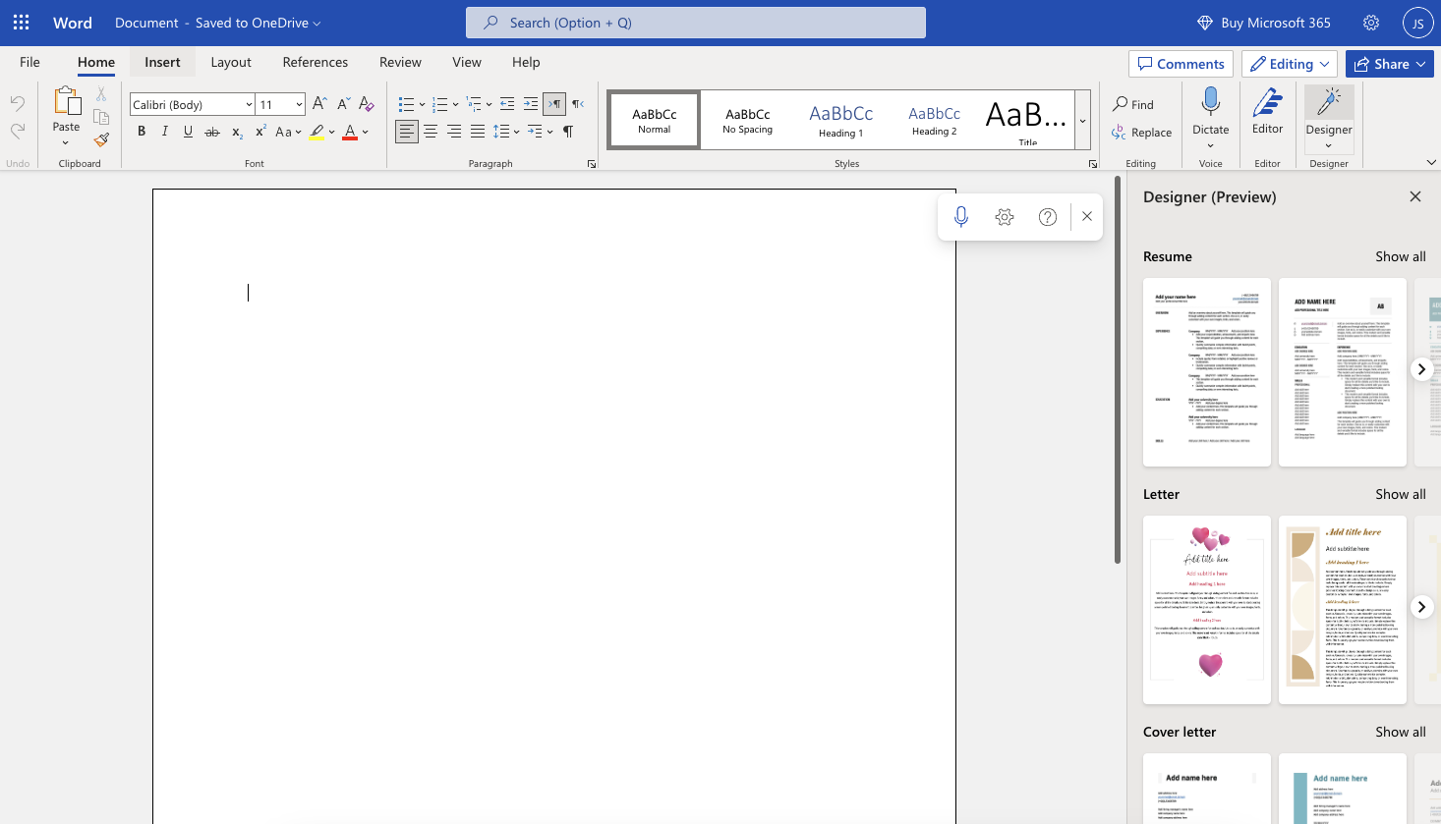Clear formatting with the eraser A icon
1441x824 pixels.
point(367,104)
